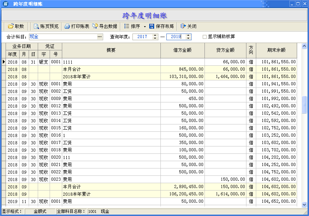Click the 排序 sort icon
Viewport: 309px width, 216px height.
127,26
